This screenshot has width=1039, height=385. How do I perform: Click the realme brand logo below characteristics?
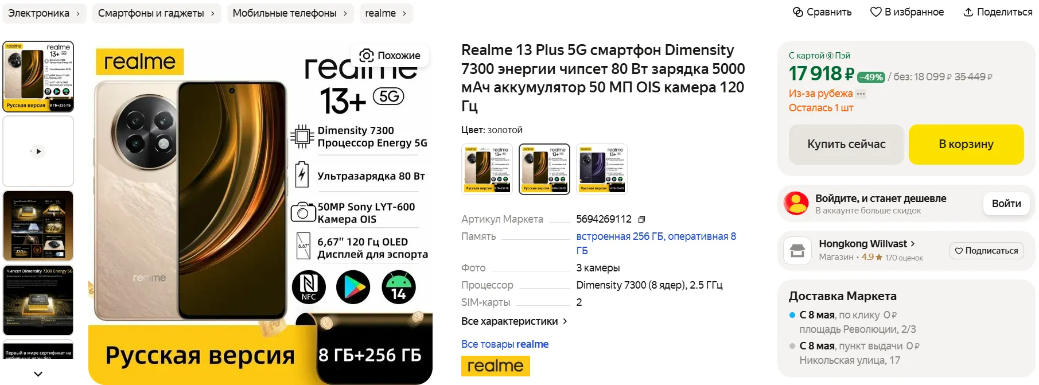tap(495, 365)
